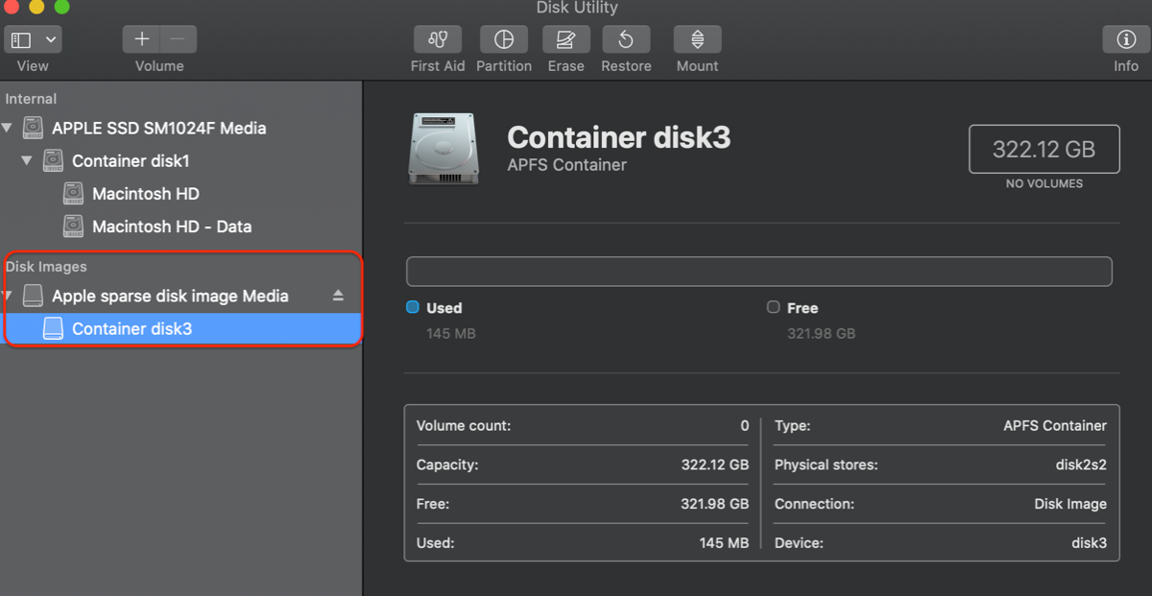The image size is (1152, 596).
Task: Select Macintosh HD volume in sidebar
Action: pyautogui.click(x=145, y=194)
